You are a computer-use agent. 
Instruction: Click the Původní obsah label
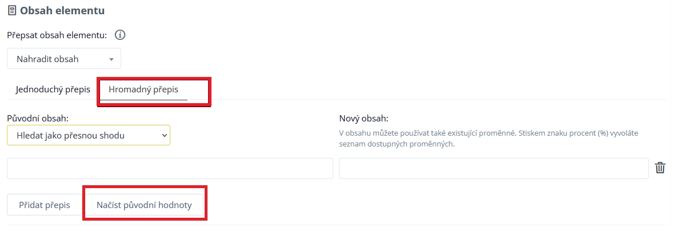pos(38,118)
